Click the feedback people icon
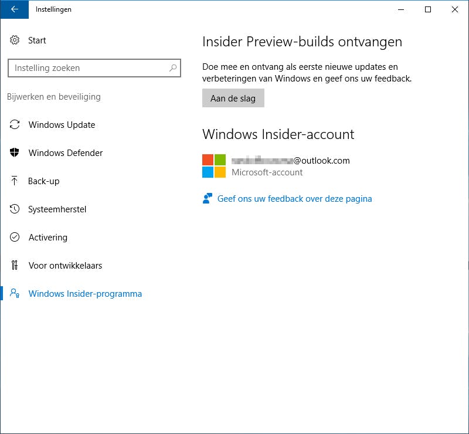Screen dimensions: 469x434 (x=208, y=198)
